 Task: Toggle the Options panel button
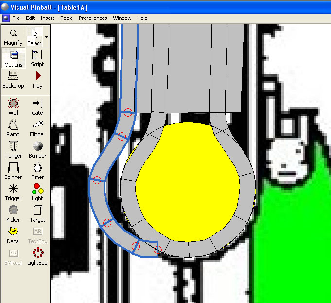(14, 58)
